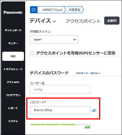Click the 全般的 tab button
Screen dimensions: 122x135
(x=112, y=21)
